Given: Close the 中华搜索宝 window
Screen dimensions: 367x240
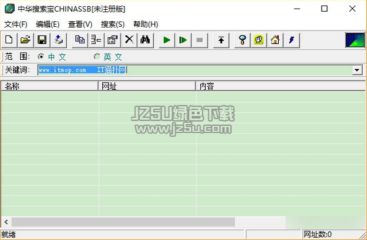Looking at the screenshot, I should pyautogui.click(x=352, y=9).
